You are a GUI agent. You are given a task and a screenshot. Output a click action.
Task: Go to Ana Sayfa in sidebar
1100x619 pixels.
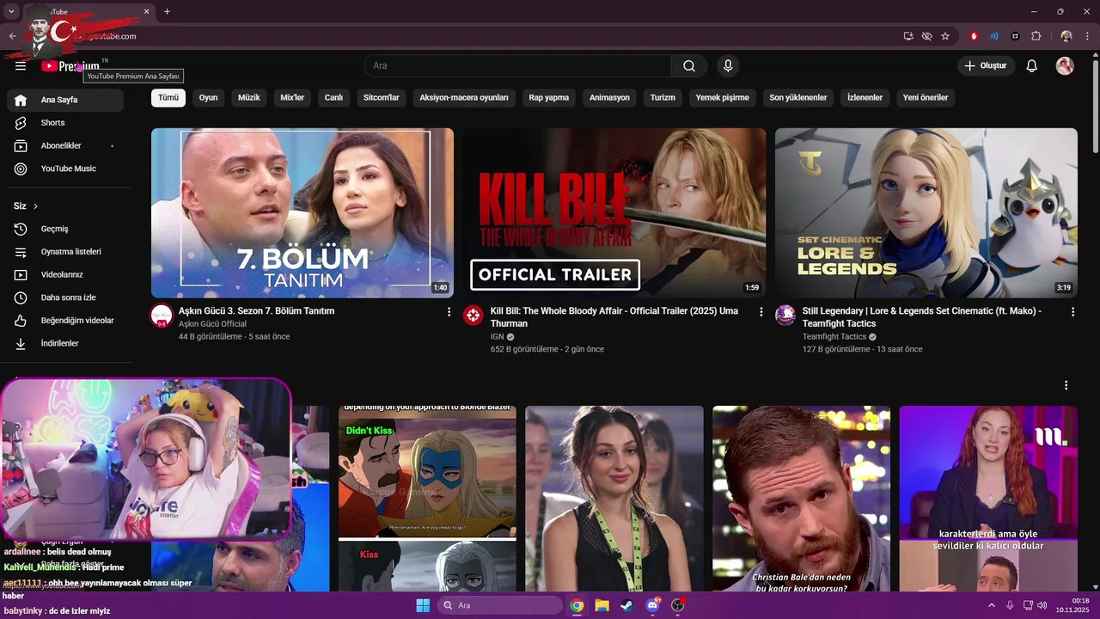point(65,100)
